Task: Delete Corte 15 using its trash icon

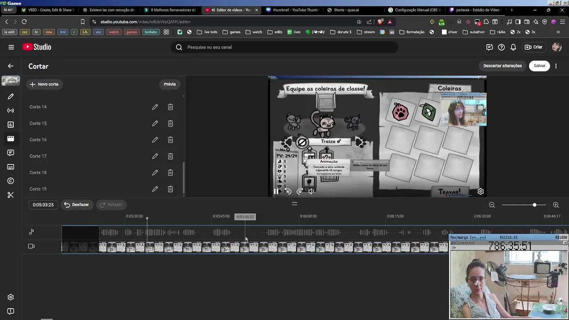Action: [170, 124]
